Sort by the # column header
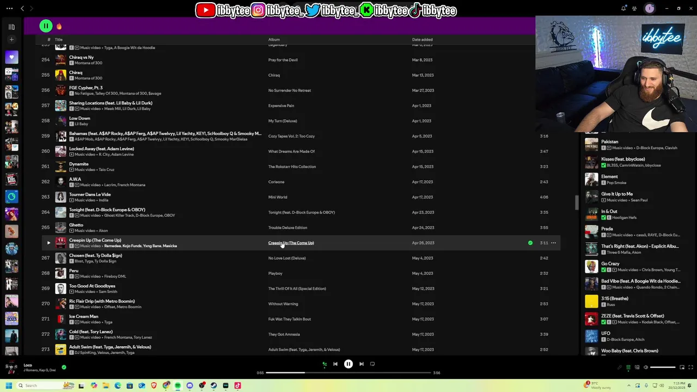 coord(48,40)
